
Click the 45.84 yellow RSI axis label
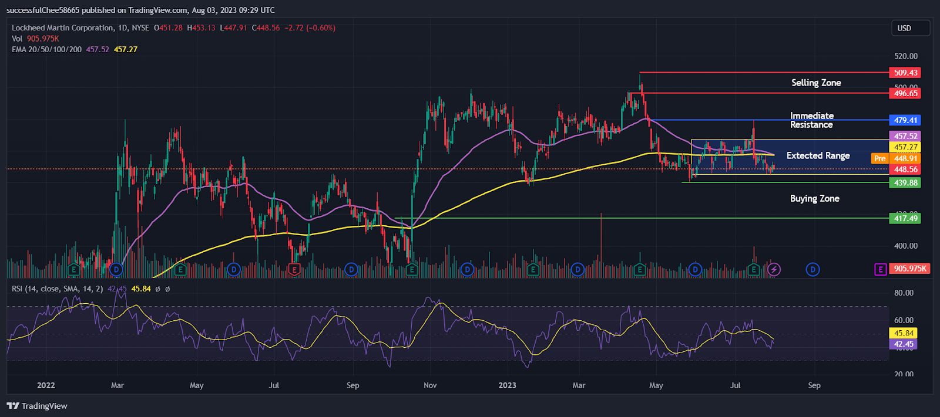904,333
